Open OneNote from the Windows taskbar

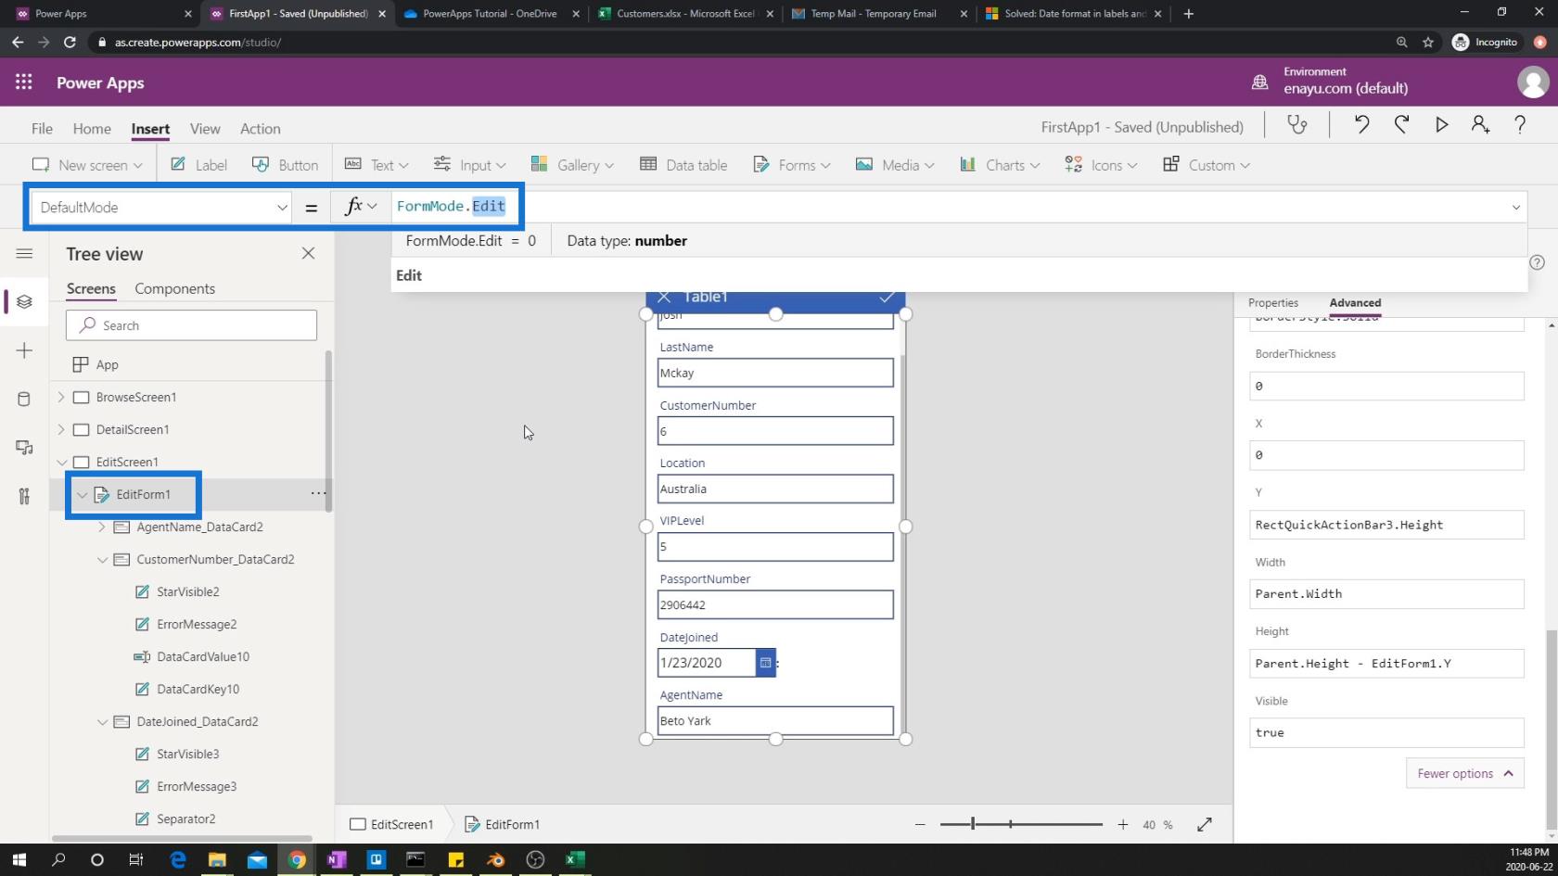pyautogui.click(x=336, y=859)
